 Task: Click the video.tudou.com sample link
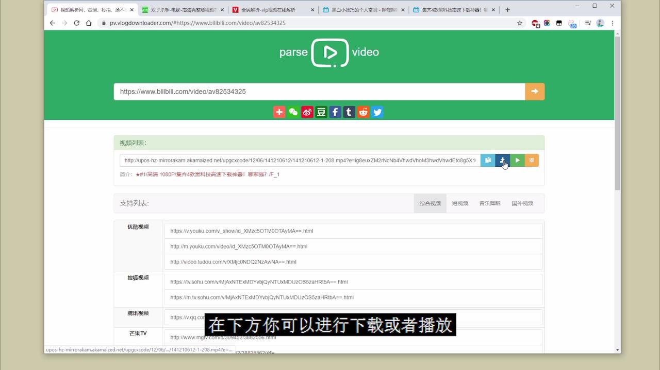click(233, 262)
